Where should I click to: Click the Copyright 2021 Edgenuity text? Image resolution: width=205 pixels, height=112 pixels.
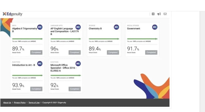tap(54, 103)
